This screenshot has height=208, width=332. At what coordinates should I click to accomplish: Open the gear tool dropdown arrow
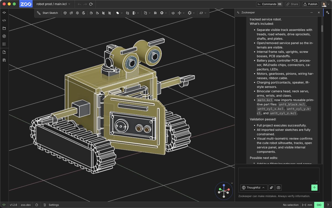166,13
